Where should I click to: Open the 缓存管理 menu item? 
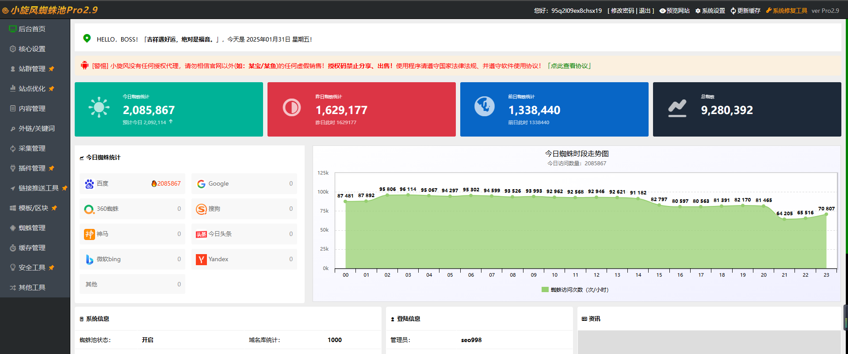(x=32, y=248)
